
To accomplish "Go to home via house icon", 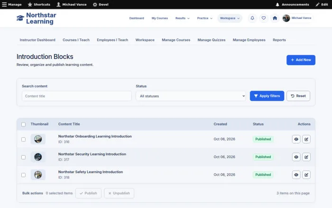I will tap(275, 18).
